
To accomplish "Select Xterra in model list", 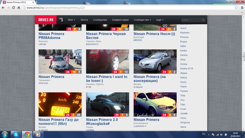I will click(183, 127).
